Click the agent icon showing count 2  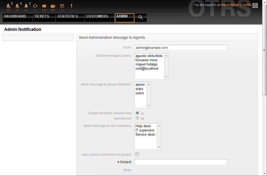pyautogui.click(x=26, y=6)
